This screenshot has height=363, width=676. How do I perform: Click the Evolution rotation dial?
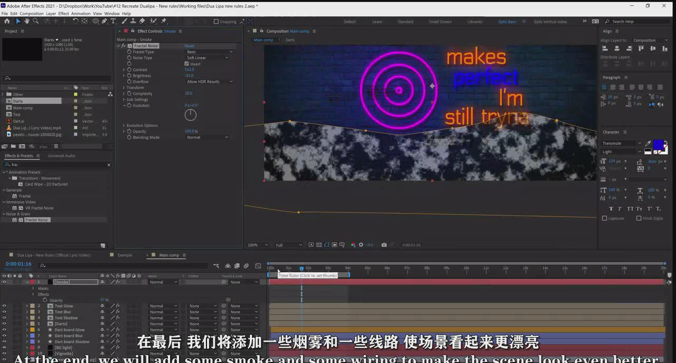coord(191,115)
